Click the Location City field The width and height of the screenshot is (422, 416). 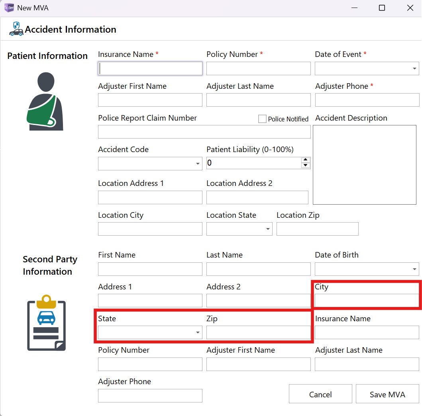click(x=150, y=229)
